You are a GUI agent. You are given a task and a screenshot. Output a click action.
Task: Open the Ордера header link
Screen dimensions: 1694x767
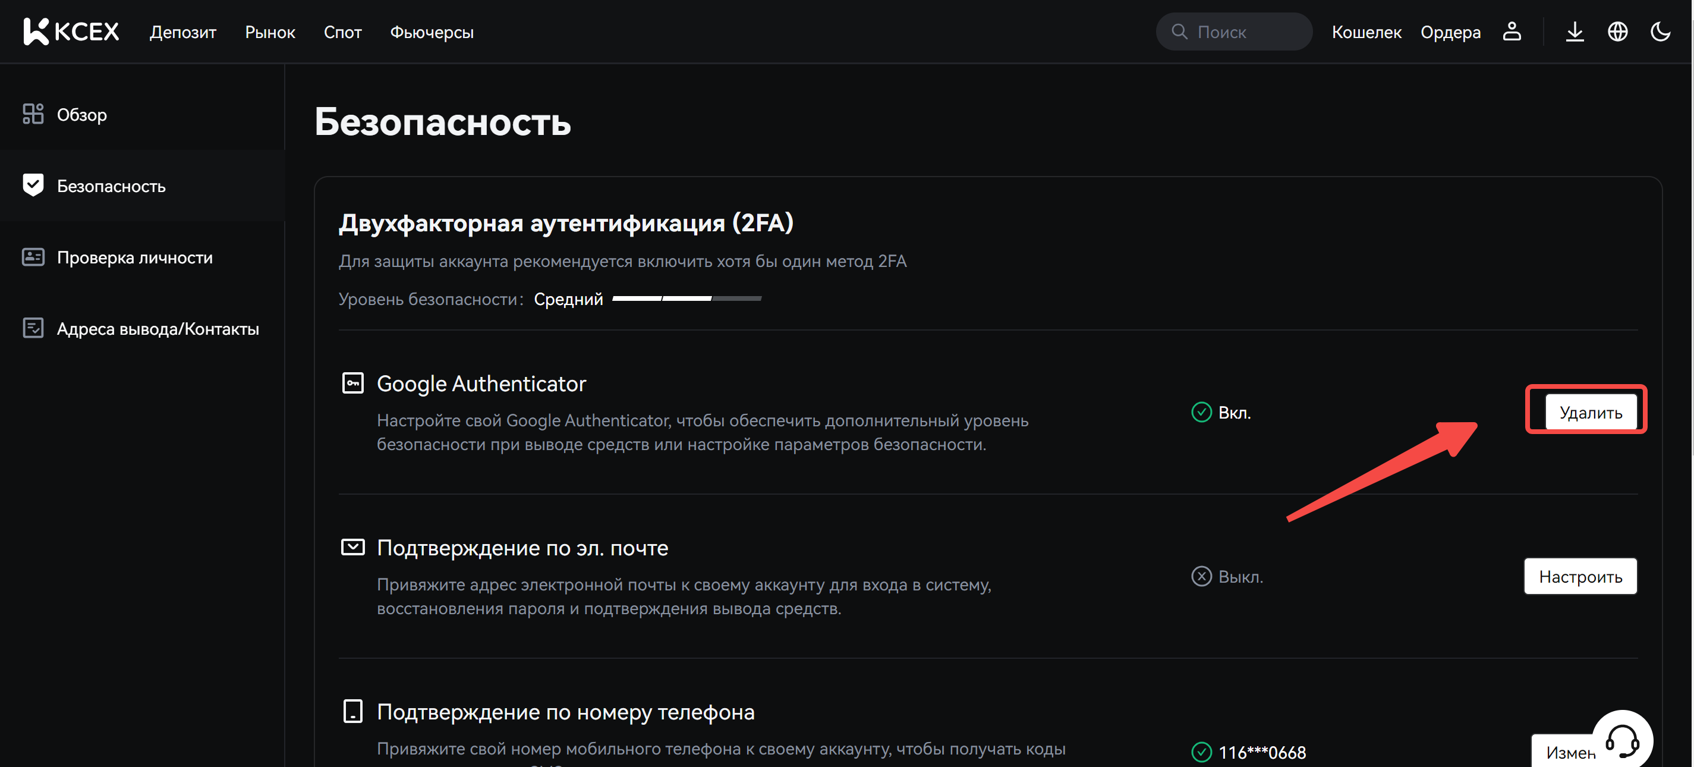(1450, 32)
